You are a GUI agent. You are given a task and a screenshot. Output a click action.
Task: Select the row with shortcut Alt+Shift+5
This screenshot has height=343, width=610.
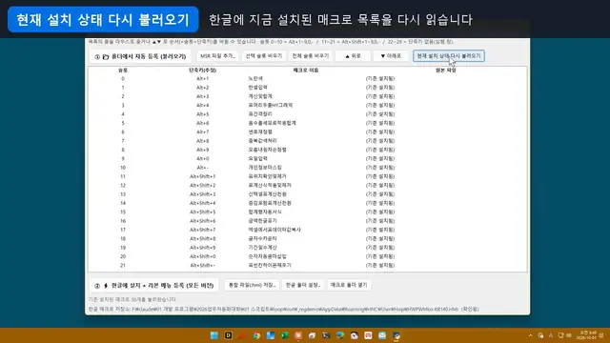pyautogui.click(x=307, y=212)
